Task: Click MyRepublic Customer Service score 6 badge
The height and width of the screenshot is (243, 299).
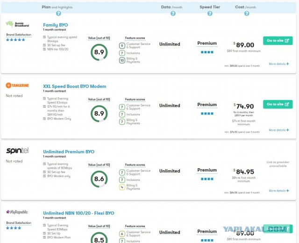Action: click(122, 234)
